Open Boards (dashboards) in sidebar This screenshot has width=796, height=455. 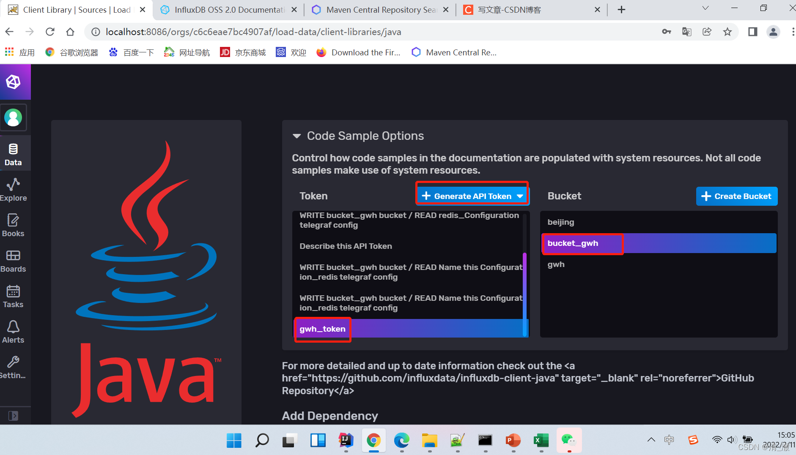(x=13, y=261)
